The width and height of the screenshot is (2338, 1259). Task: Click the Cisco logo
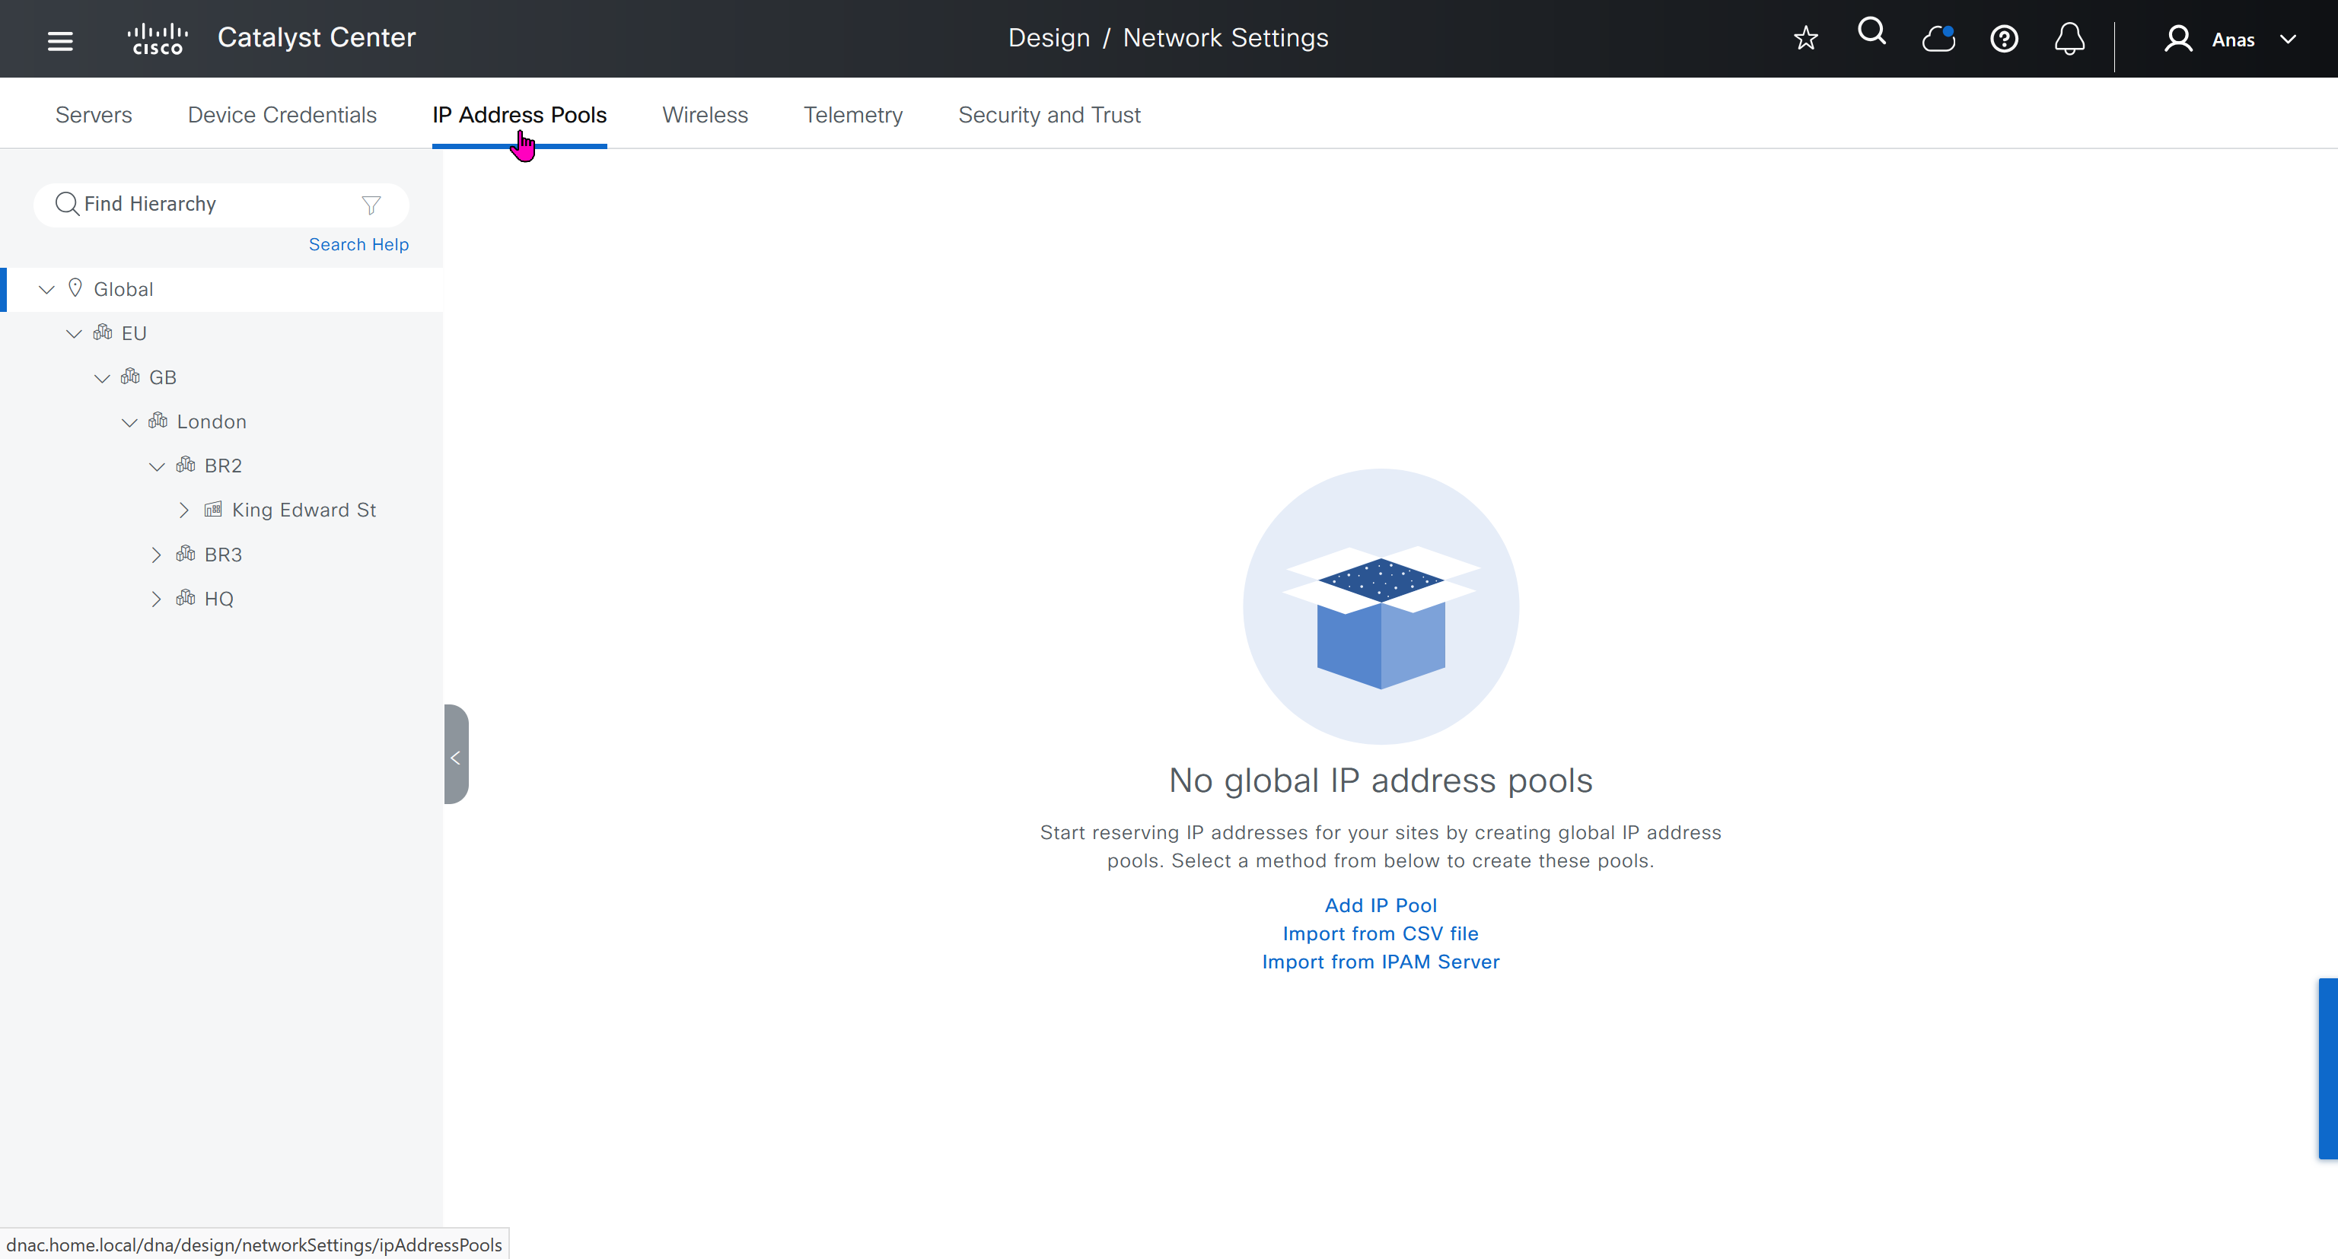[158, 39]
